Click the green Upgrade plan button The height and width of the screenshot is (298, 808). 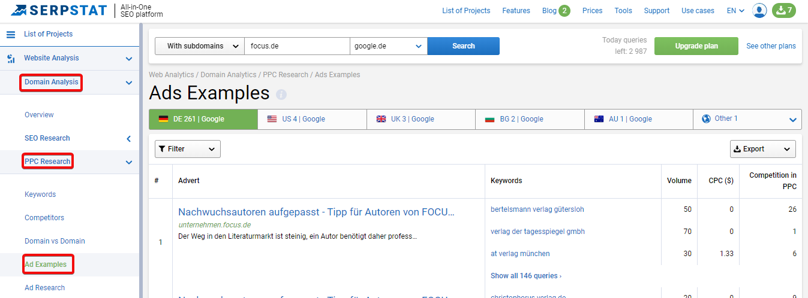coord(696,46)
